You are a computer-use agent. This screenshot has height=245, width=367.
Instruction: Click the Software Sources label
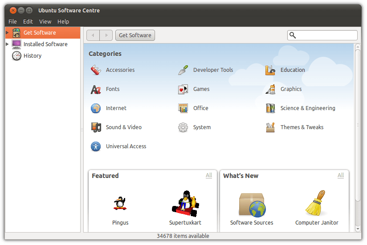252,223
